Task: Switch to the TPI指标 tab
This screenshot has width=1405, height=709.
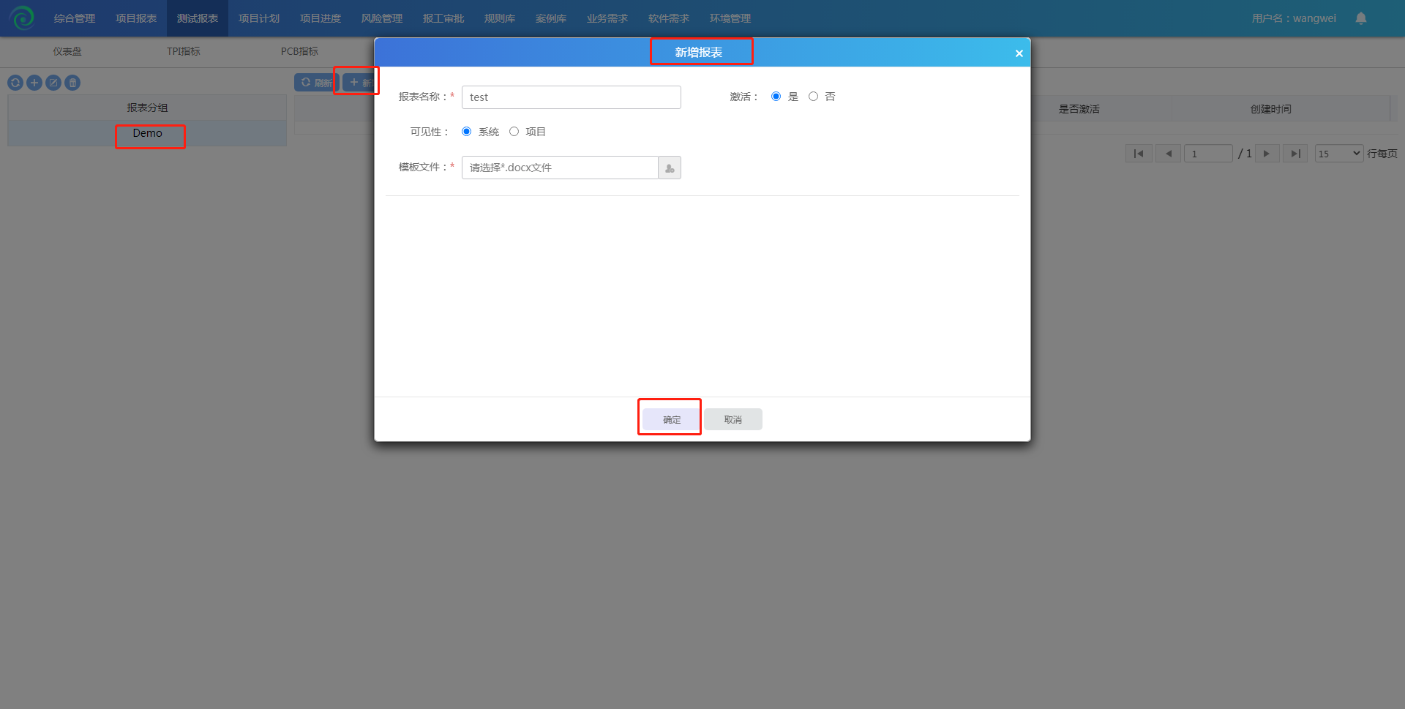Action: [183, 51]
